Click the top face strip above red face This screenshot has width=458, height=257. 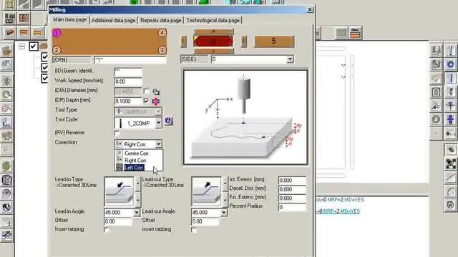point(213,31)
